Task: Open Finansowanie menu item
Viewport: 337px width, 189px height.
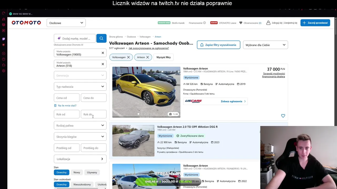Action: pyautogui.click(x=196, y=23)
